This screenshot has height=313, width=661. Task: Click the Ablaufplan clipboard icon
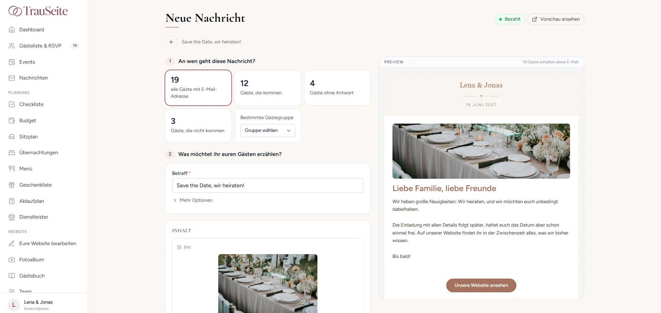pos(12,201)
